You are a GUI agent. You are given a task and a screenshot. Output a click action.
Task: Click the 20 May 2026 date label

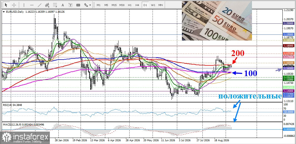[x=150, y=140]
